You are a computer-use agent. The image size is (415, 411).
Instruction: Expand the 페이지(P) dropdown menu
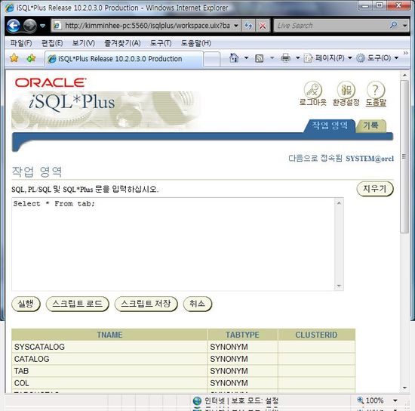[328, 57]
